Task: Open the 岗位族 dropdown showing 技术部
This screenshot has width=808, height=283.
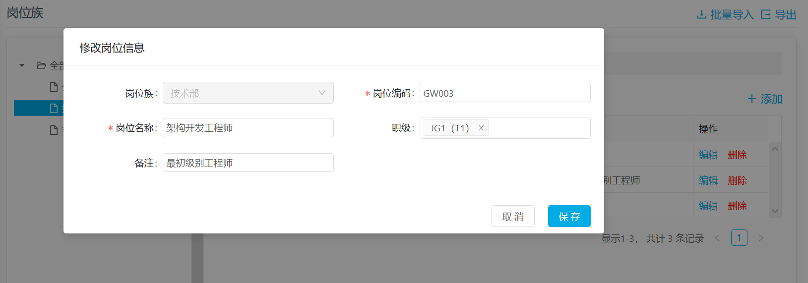Action: [x=248, y=93]
